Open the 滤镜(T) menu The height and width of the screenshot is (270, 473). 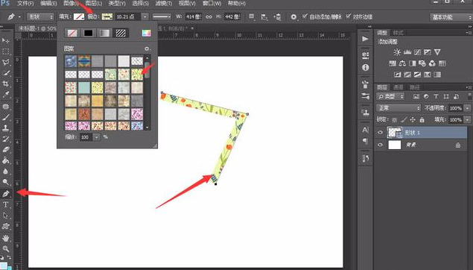(x=163, y=4)
